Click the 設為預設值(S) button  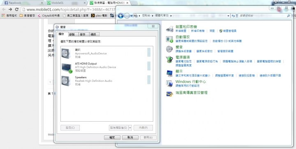[x=118, y=128]
